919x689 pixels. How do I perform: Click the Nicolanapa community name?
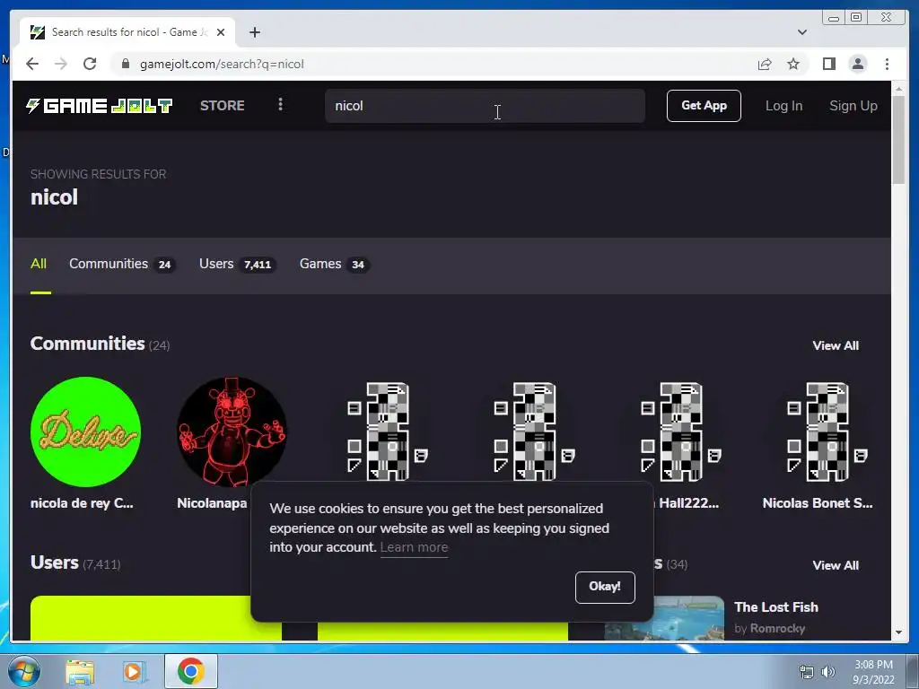[212, 503]
